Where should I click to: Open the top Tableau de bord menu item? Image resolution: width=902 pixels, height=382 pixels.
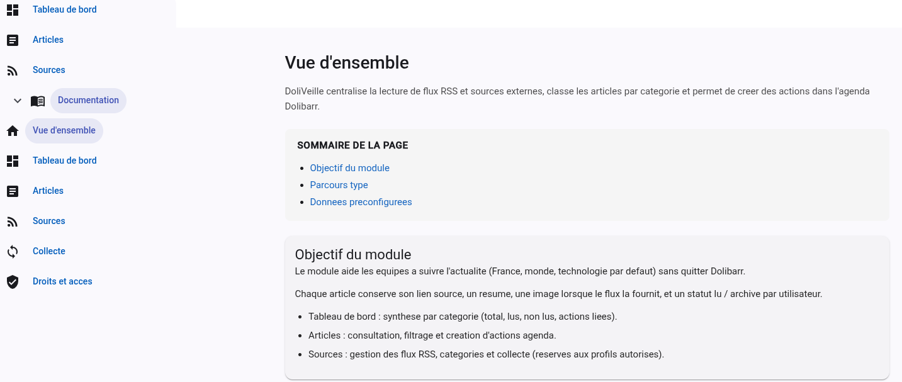point(65,9)
